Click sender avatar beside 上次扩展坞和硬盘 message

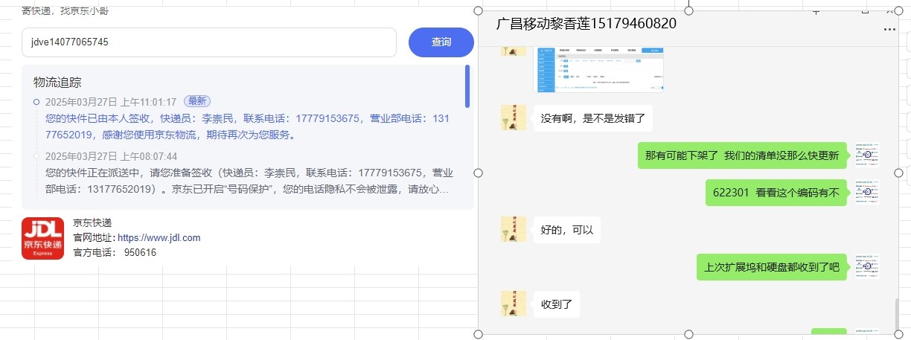click(868, 266)
